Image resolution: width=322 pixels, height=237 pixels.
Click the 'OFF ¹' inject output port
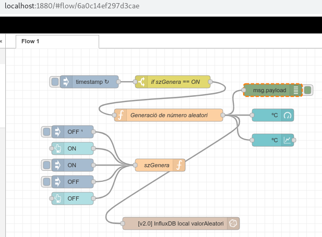pos(93,132)
